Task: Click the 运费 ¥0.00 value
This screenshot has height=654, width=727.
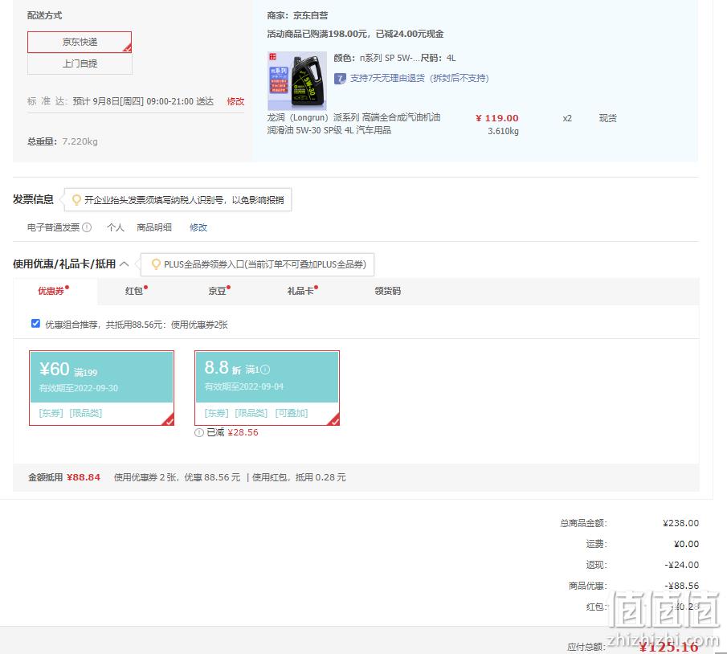Action: pos(686,544)
